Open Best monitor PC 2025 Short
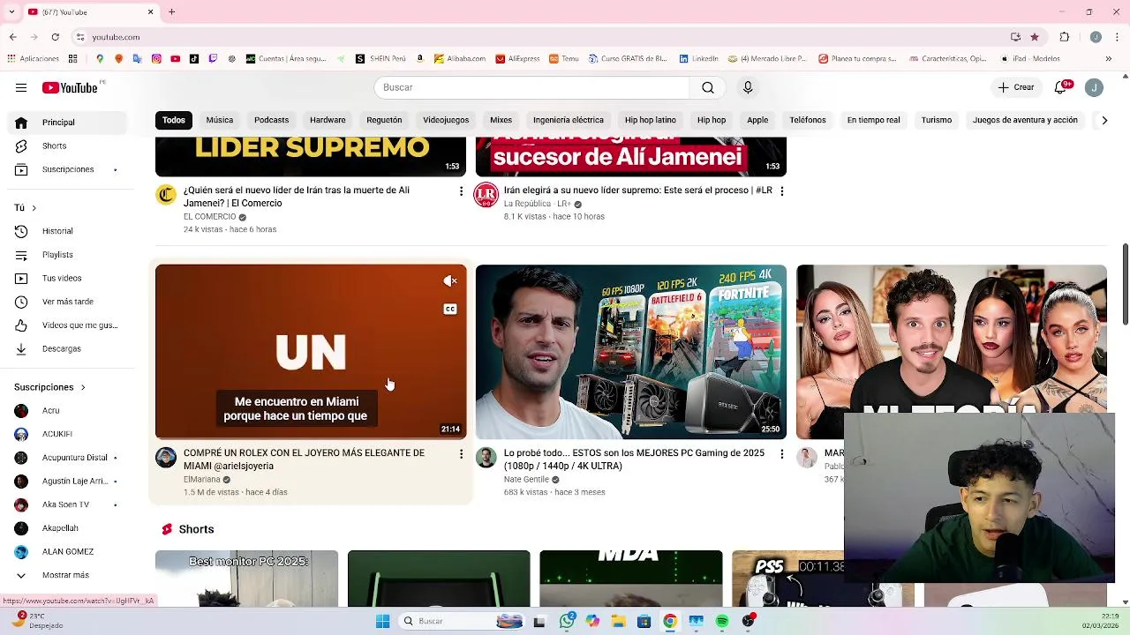Viewport: 1130px width, 635px height. tap(246, 579)
